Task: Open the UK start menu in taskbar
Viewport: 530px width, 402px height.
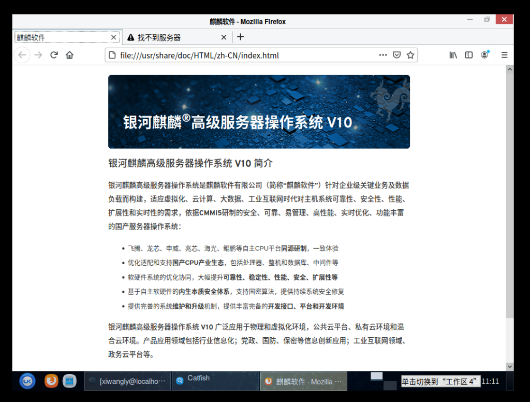Action: pos(27,381)
